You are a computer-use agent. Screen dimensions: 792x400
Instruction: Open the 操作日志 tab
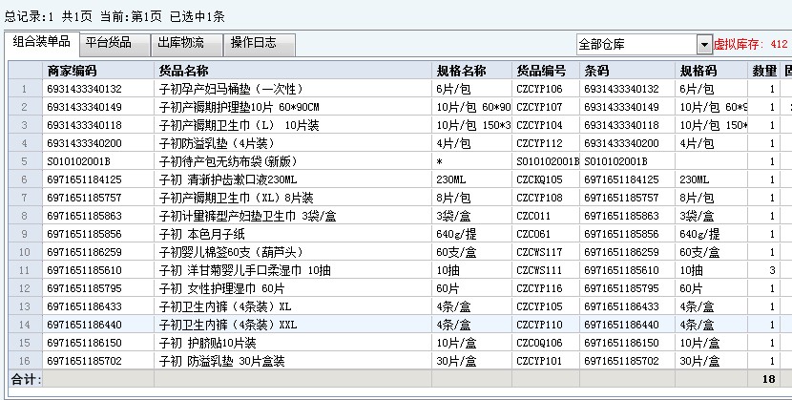pos(260,45)
